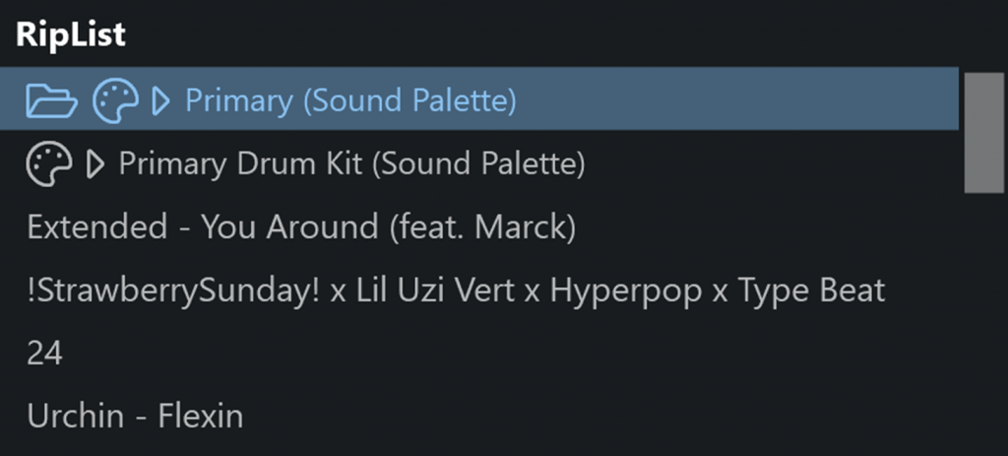Expand the Primary (Sound Palette) arrow

160,101
